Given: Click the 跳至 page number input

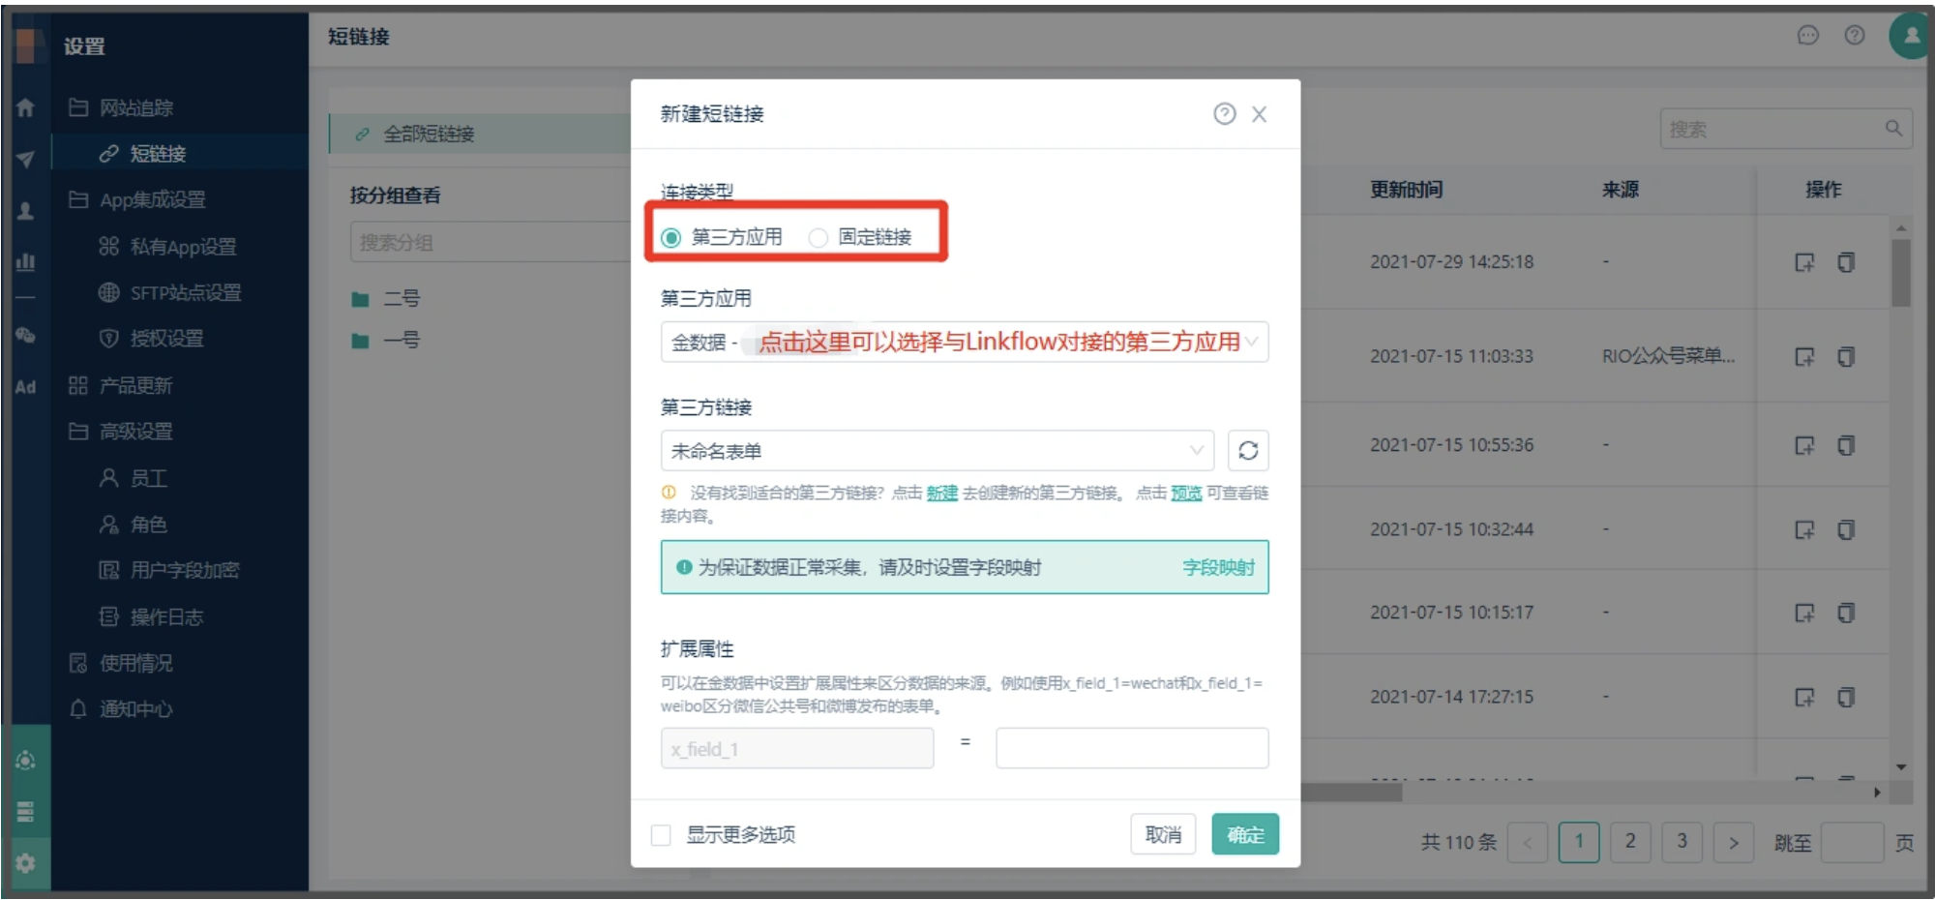Looking at the screenshot, I should pyautogui.click(x=1852, y=842).
